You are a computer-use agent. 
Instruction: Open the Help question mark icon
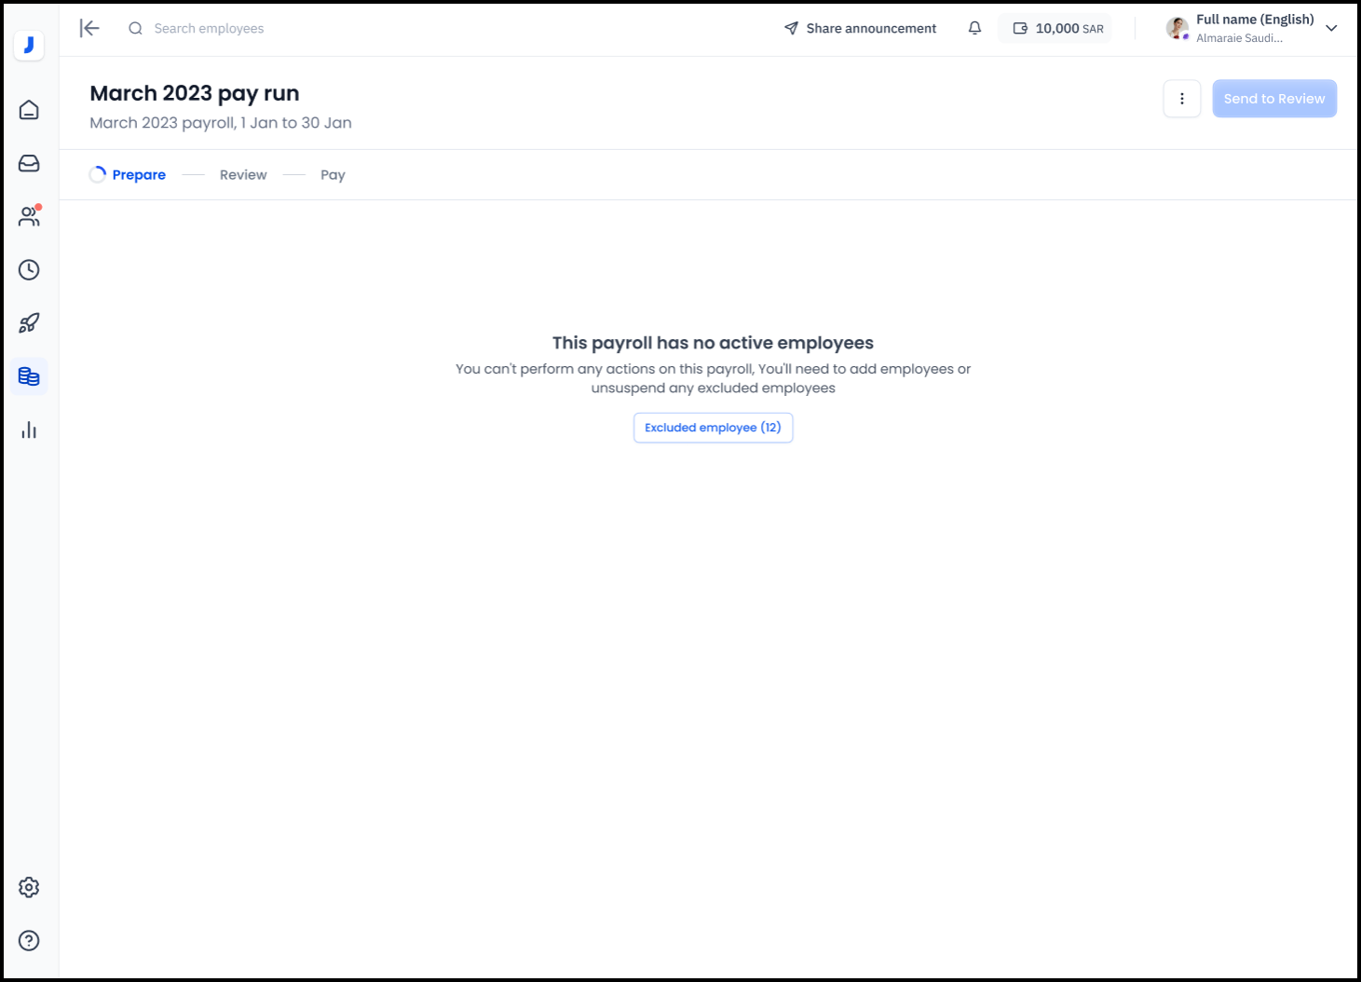click(x=29, y=940)
